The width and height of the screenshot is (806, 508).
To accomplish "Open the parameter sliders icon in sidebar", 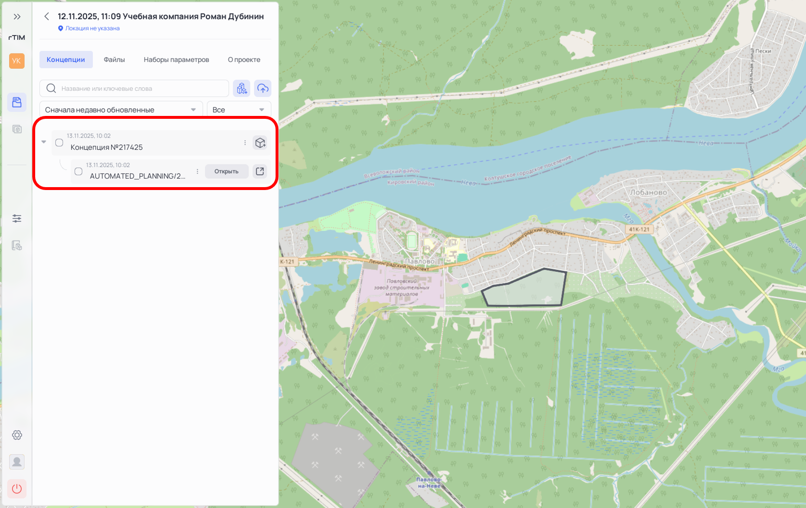I will point(17,218).
